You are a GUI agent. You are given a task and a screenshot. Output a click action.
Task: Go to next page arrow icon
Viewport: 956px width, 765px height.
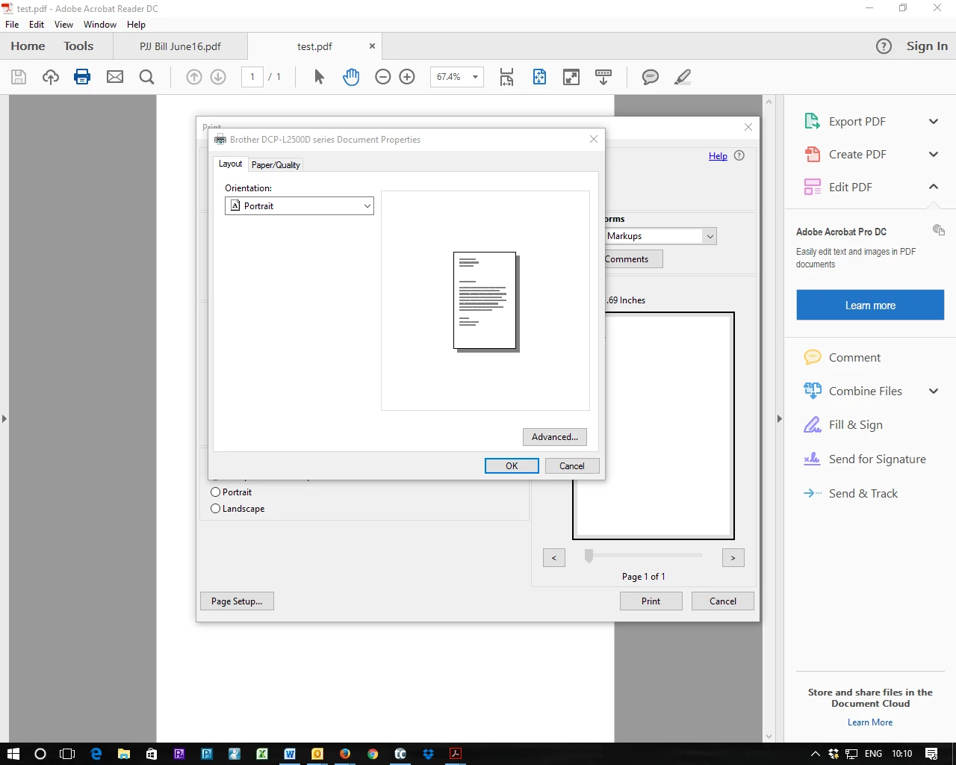218,77
